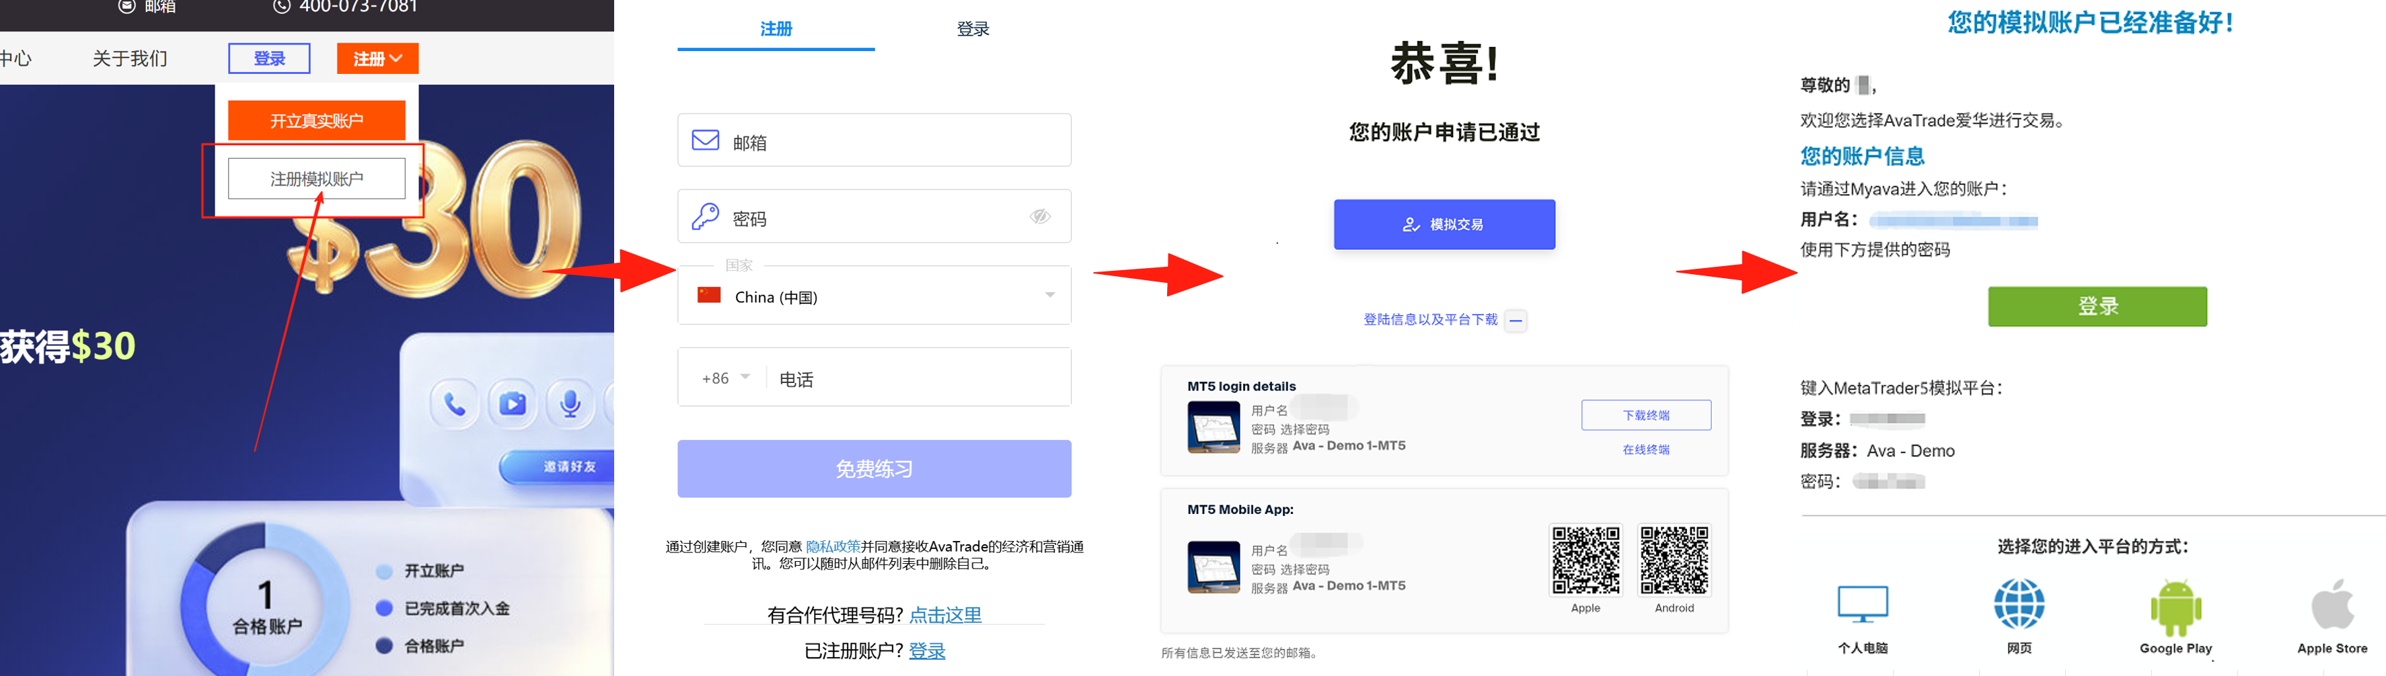Click the video camera icon on the promo card
The image size is (2386, 676).
point(512,404)
